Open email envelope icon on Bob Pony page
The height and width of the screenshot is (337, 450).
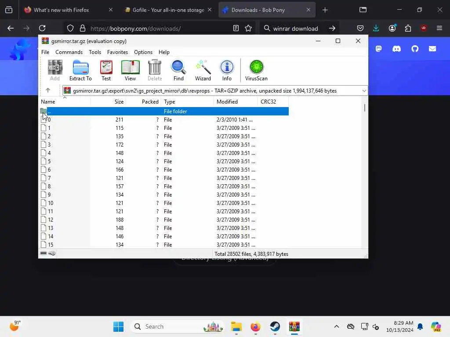coord(432,49)
